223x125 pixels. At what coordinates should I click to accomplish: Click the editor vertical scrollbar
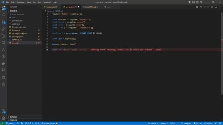222,54
